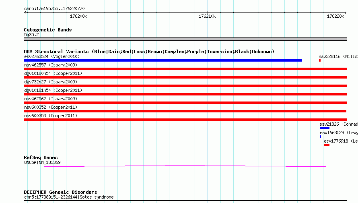The height and width of the screenshot is (203, 358).
Task: Click the red nsv600352 loss bar
Action: tap(185, 111)
